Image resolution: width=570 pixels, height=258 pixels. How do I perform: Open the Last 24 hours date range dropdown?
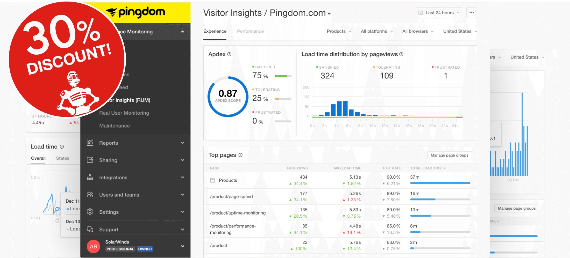click(439, 13)
